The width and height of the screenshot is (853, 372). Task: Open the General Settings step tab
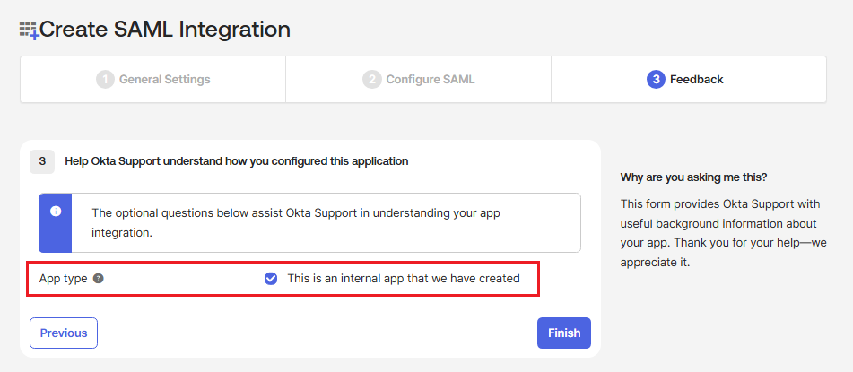point(152,80)
